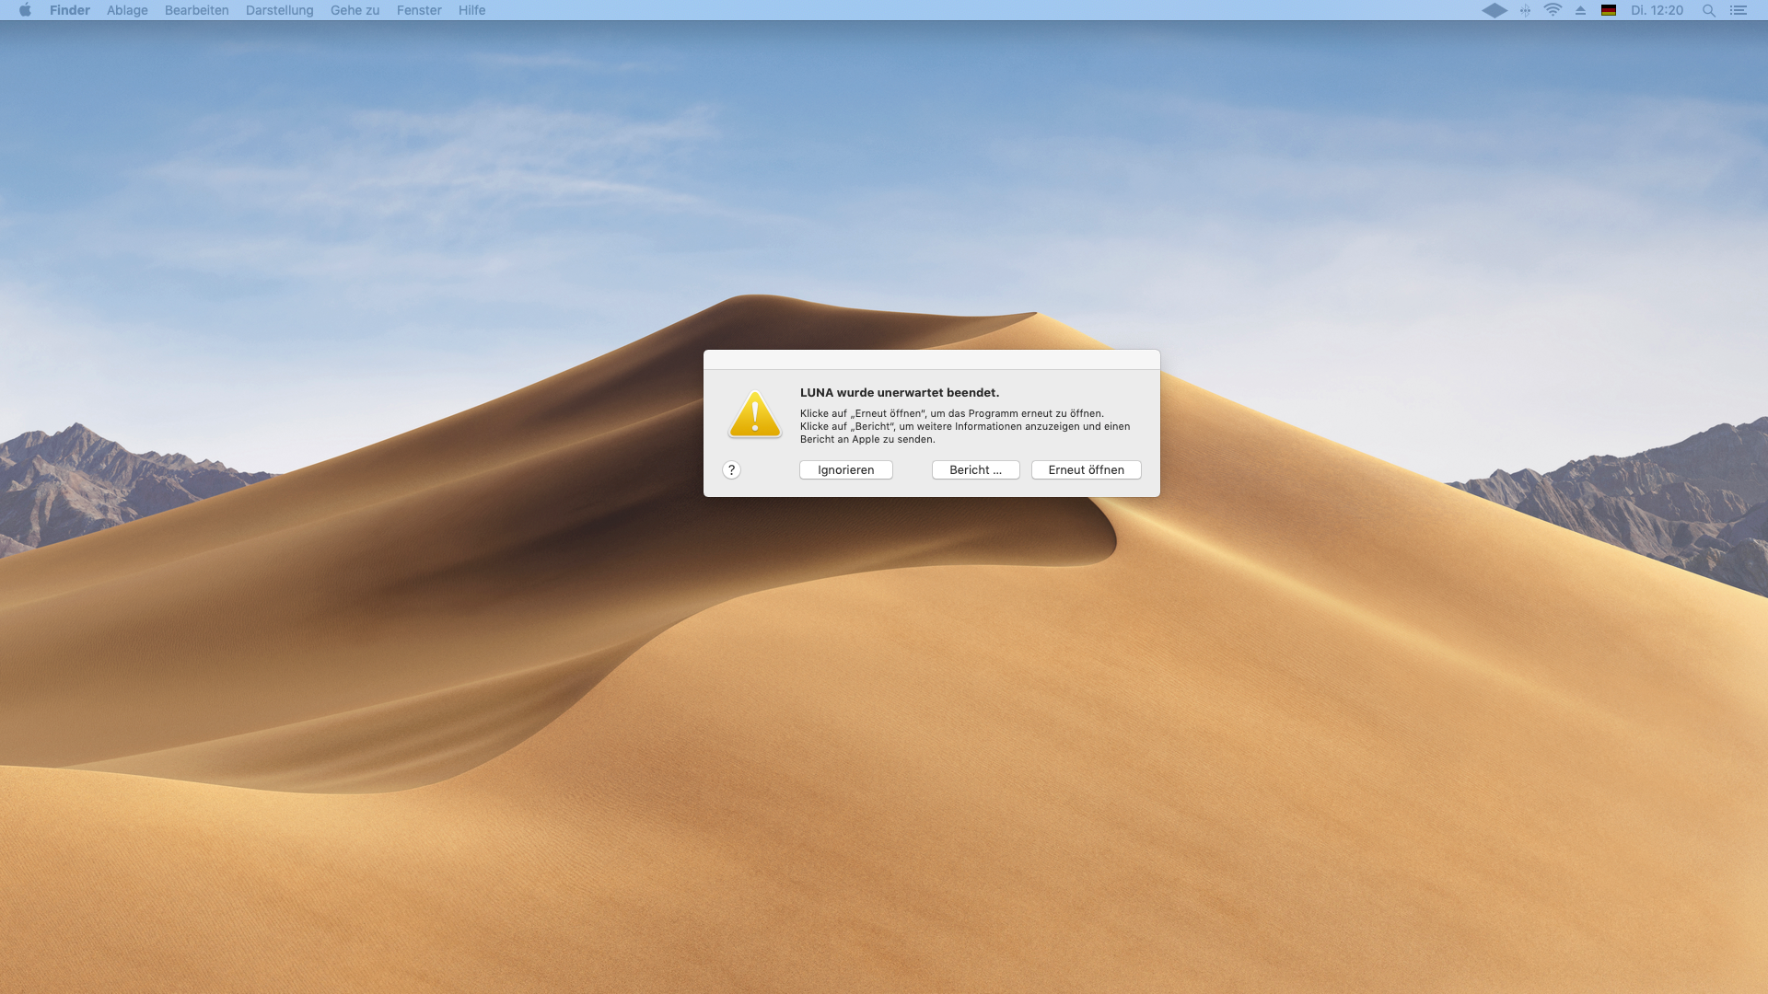Open the Wi-Fi status menu

1553,10
